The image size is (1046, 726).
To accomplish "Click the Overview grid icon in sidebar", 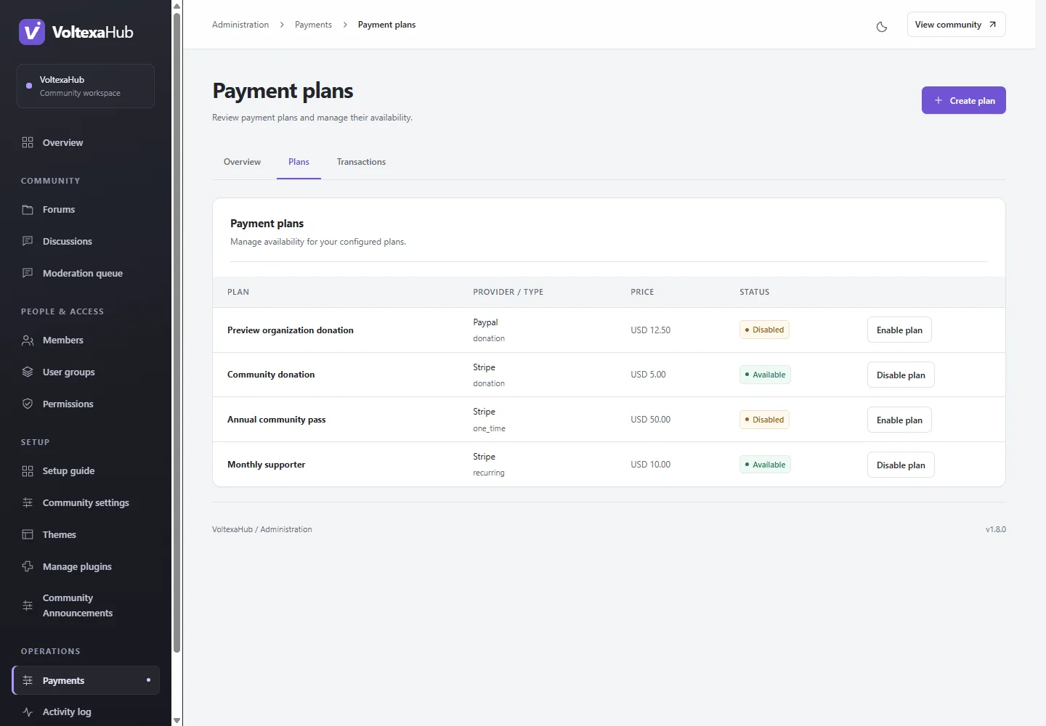I will [28, 142].
